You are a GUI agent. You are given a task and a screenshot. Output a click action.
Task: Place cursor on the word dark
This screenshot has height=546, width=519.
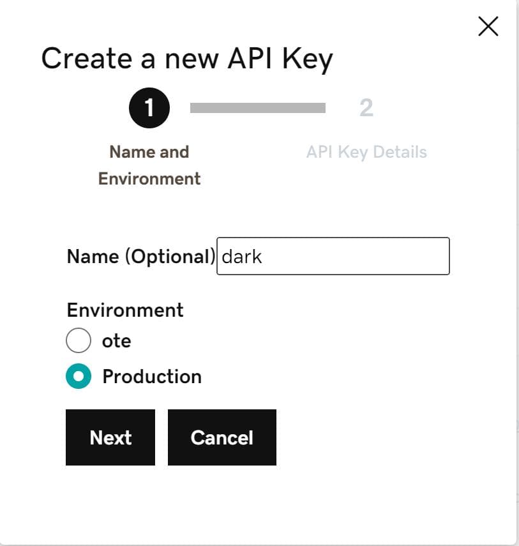pos(241,257)
